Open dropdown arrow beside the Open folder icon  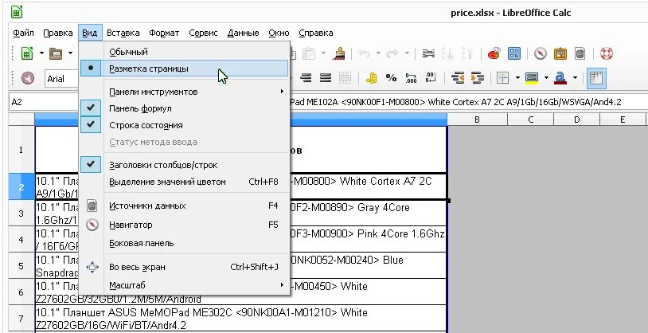pyautogui.click(x=70, y=53)
